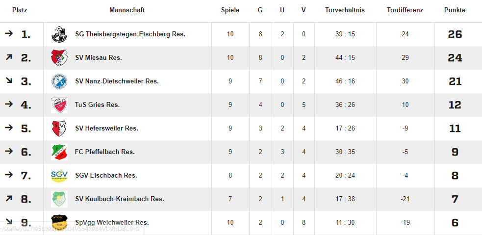
Task: Click the Punkte column header
Action: pos(455,10)
